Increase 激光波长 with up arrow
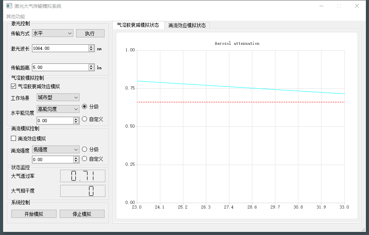The height and width of the screenshot is (235, 369). point(91,46)
